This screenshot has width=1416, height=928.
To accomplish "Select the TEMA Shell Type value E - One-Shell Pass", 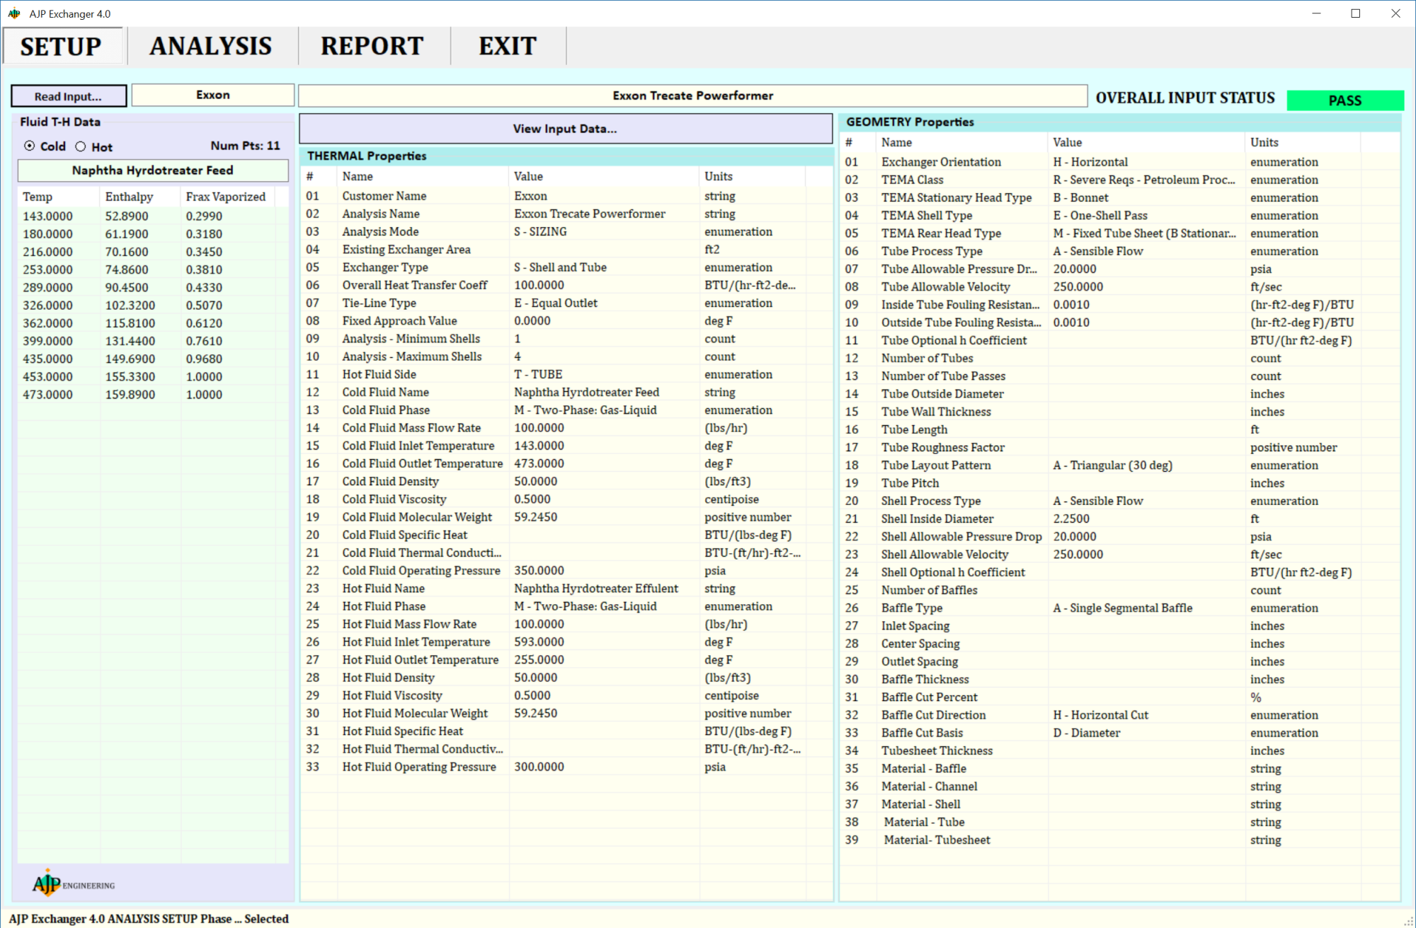I will pyautogui.click(x=1100, y=216).
